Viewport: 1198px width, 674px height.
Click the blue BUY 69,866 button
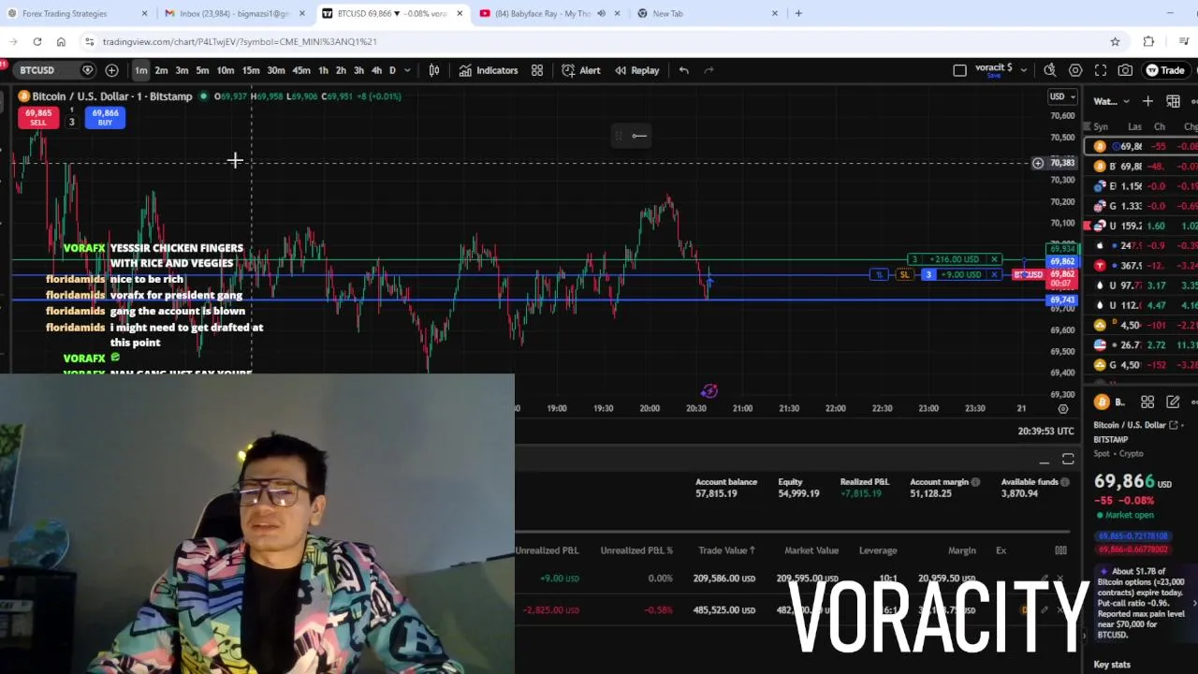(105, 117)
